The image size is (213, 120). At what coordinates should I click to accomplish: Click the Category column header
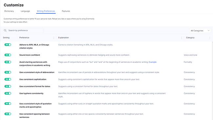click(x=190, y=38)
